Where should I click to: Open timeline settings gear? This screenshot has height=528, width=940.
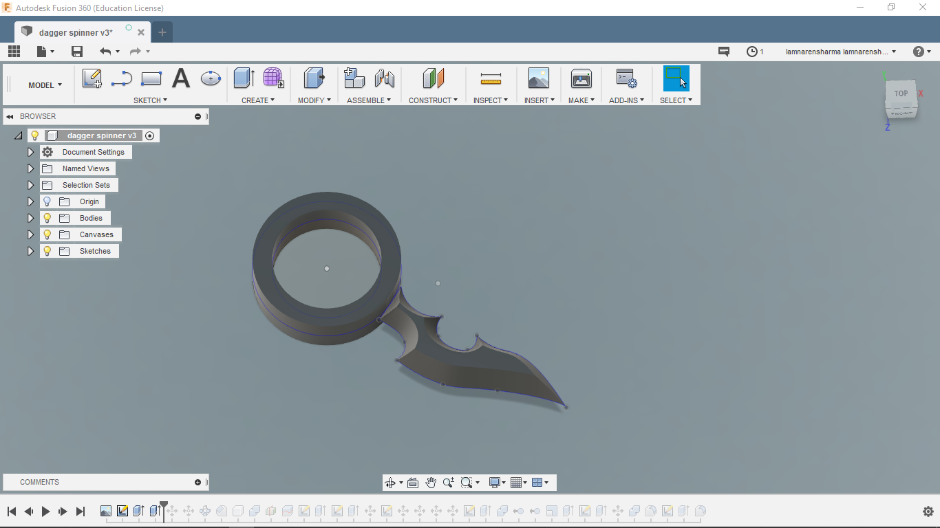pyautogui.click(x=928, y=511)
